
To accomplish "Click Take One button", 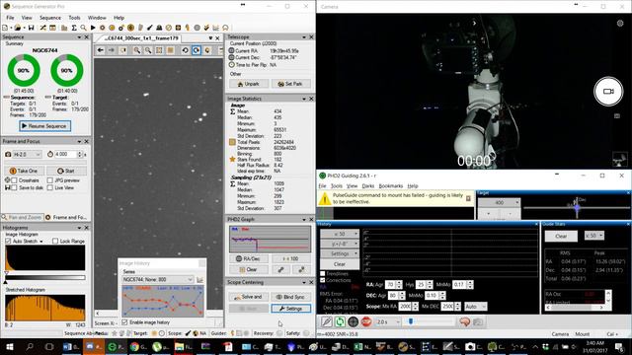I will (x=24, y=171).
